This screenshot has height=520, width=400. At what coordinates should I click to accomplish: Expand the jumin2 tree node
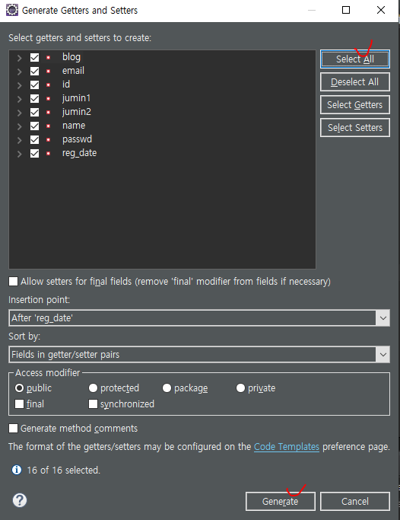coord(20,113)
